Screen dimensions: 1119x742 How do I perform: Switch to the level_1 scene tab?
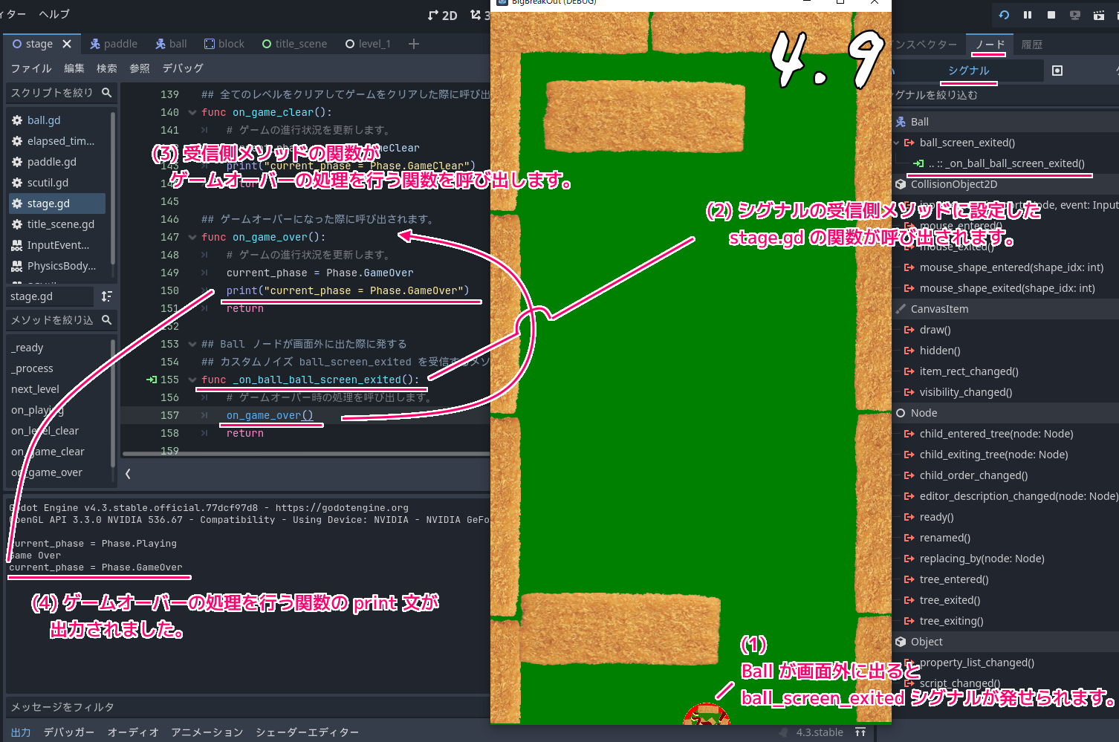click(x=368, y=44)
